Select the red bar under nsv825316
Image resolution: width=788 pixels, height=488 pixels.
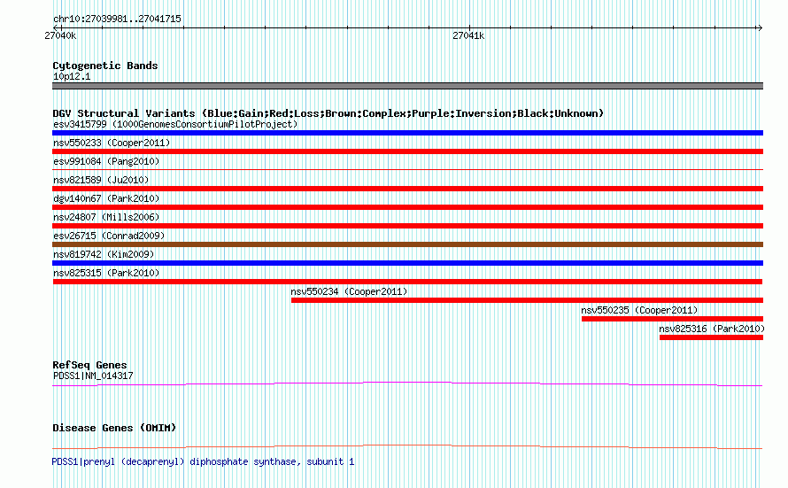[x=711, y=337]
